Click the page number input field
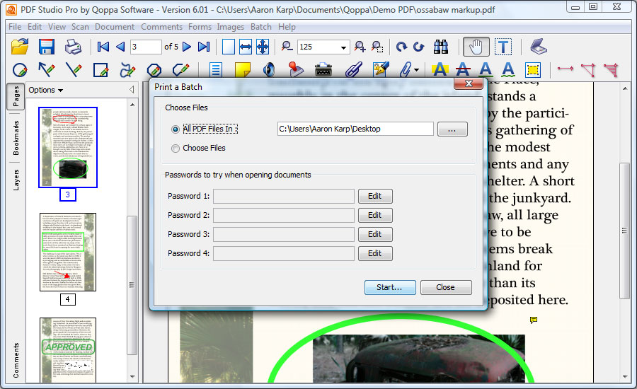This screenshot has height=389, width=637. [x=145, y=47]
